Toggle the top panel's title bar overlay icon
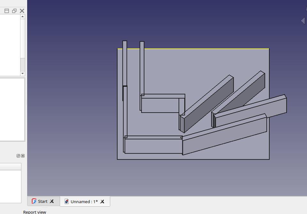 7,11
